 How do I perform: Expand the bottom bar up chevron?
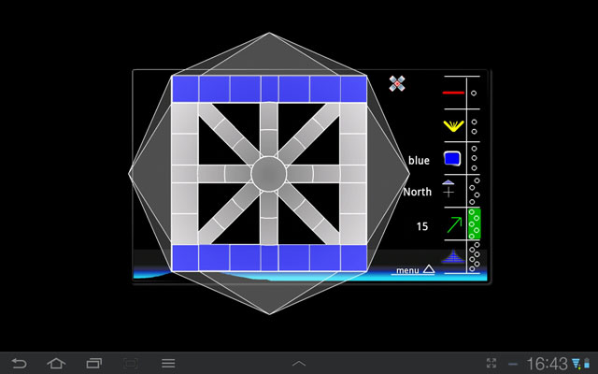click(299, 364)
